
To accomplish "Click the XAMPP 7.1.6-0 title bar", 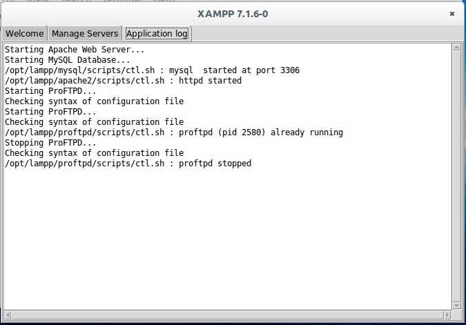I will click(x=233, y=14).
